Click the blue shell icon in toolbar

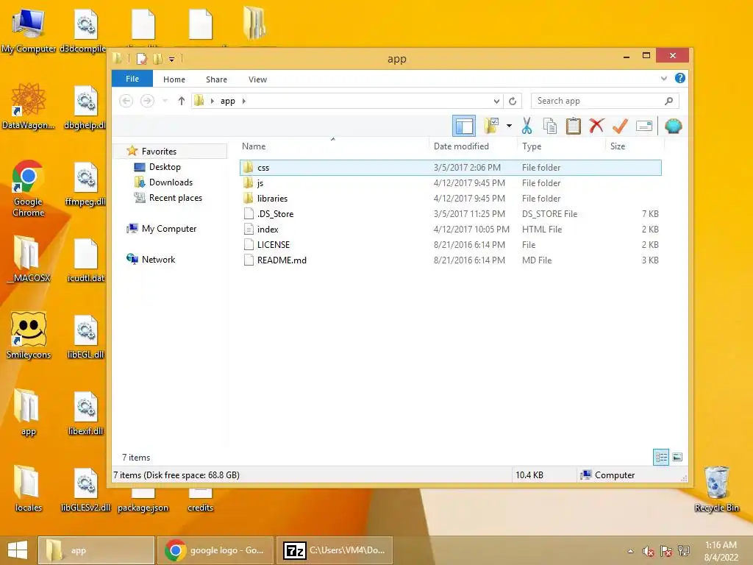tap(674, 127)
